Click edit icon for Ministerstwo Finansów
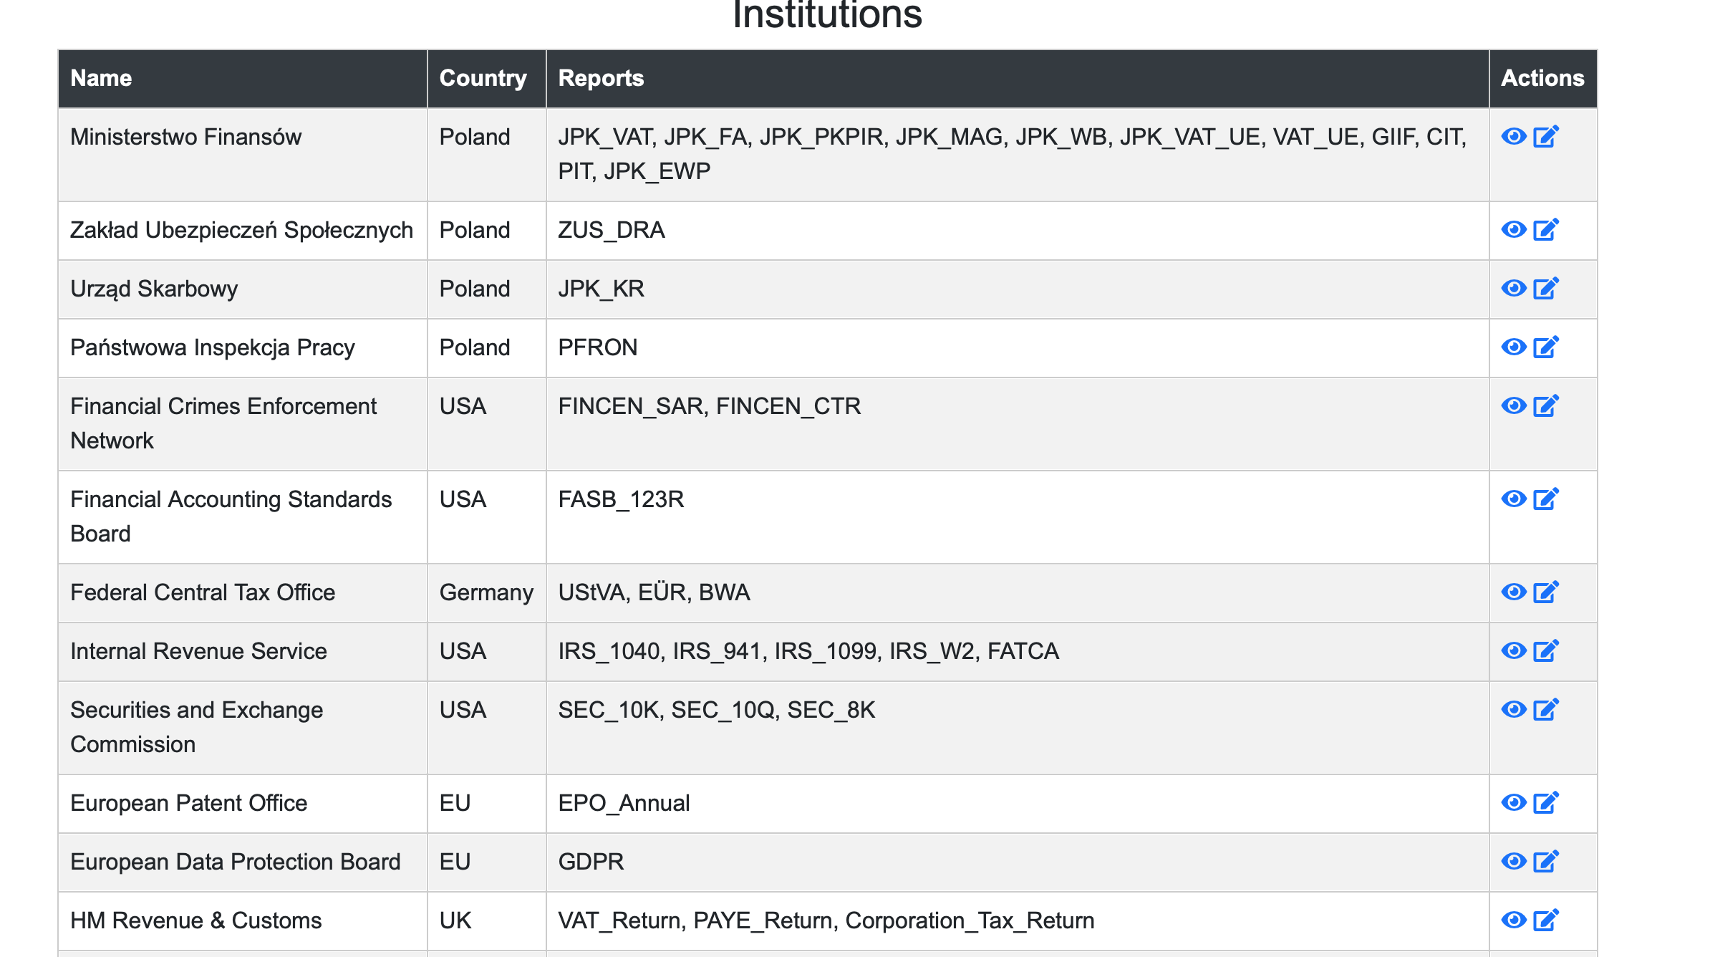The width and height of the screenshot is (1710, 957). [x=1545, y=136]
